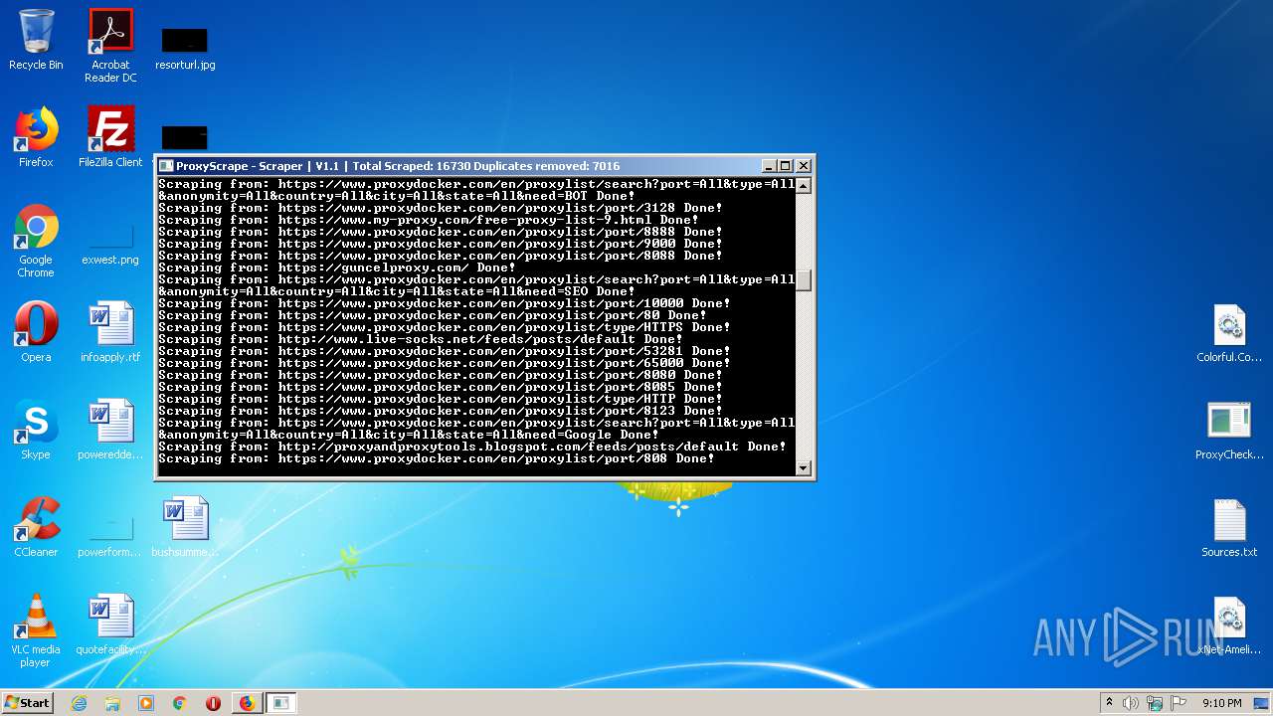Open the Recycle Bin desktop icon
The image size is (1273, 716).
coord(36,40)
